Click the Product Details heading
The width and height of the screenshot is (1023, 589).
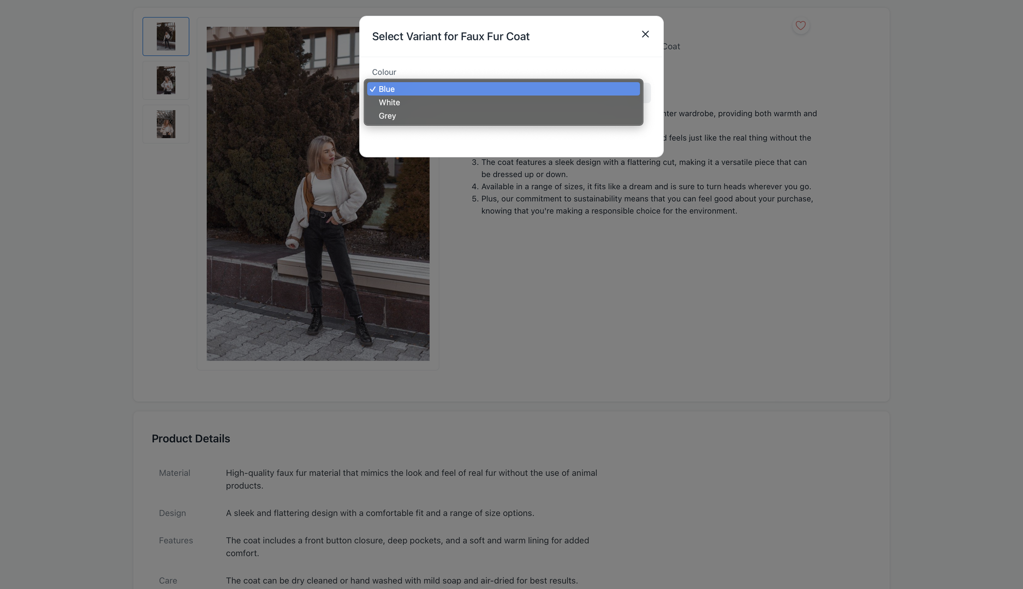pos(191,438)
